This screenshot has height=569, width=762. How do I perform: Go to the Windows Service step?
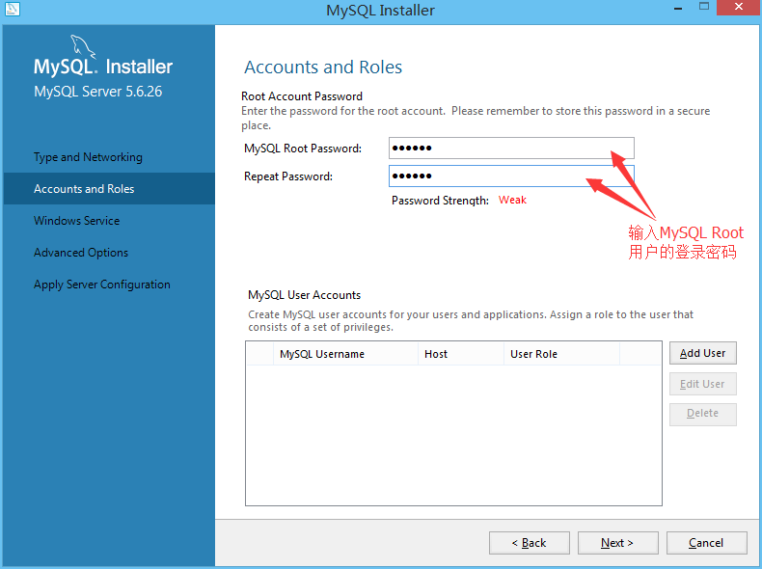[x=77, y=221]
